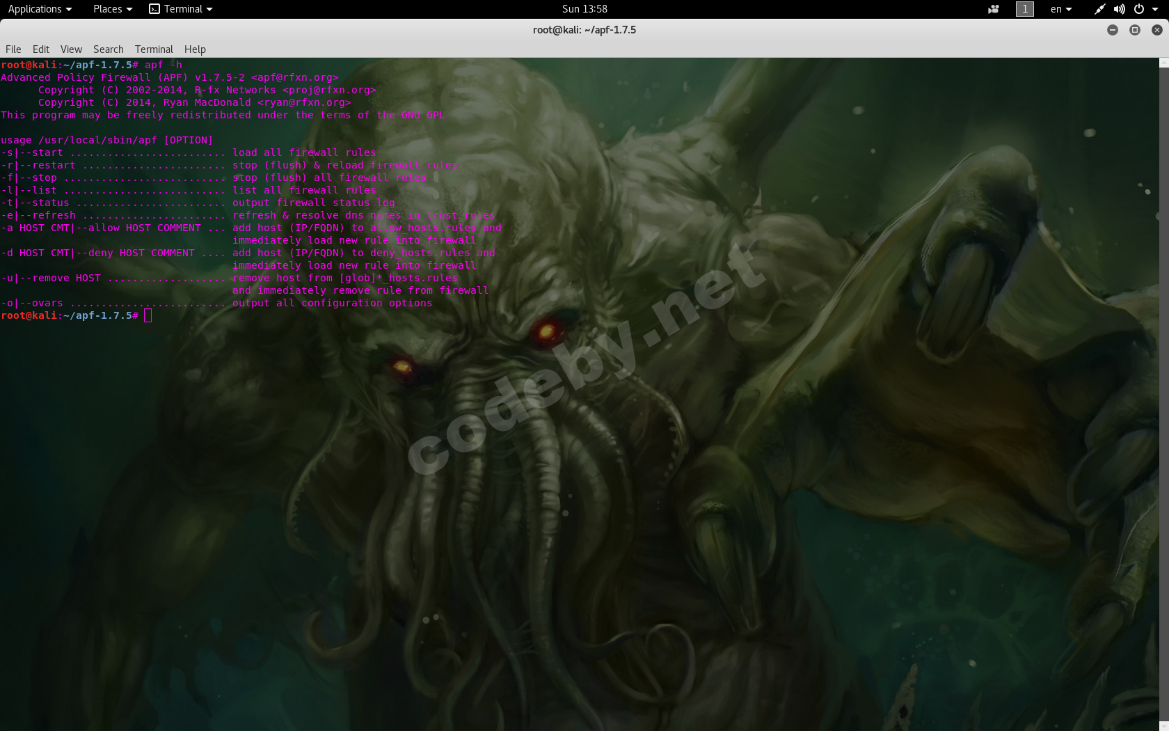Viewport: 1169px width, 731px height.
Task: Click the volume speaker icon
Action: (x=1119, y=9)
